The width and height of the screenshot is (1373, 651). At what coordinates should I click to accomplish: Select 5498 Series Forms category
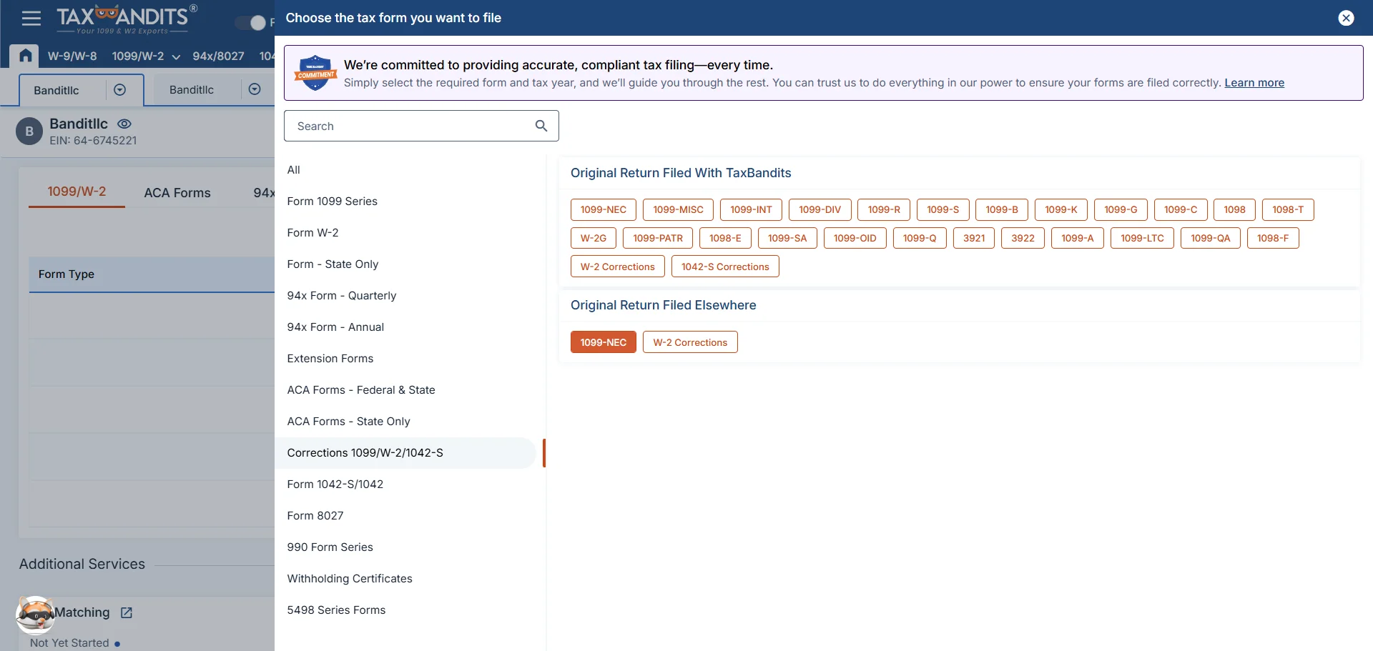[x=405, y=610]
